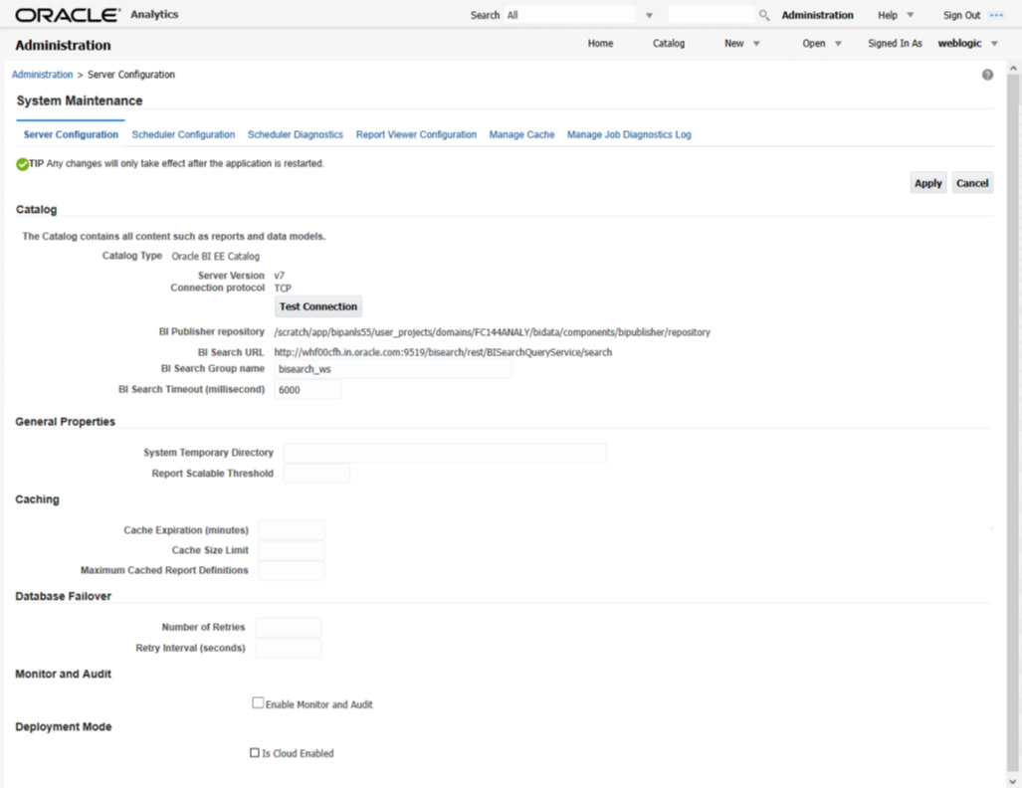Viewport: 1022px width, 788px height.
Task: Click the Help menu label
Action: 887,15
